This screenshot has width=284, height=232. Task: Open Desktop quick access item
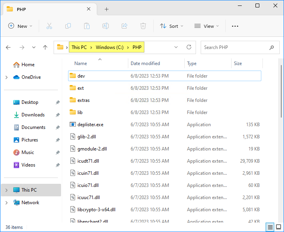click(x=26, y=102)
